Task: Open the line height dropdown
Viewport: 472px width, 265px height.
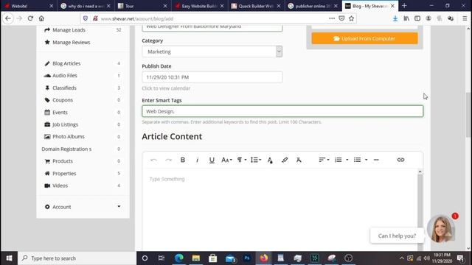Action: [x=256, y=160]
